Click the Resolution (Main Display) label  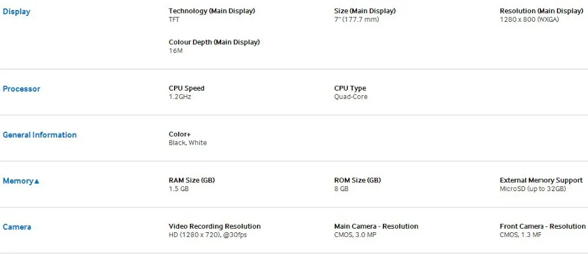click(x=542, y=11)
